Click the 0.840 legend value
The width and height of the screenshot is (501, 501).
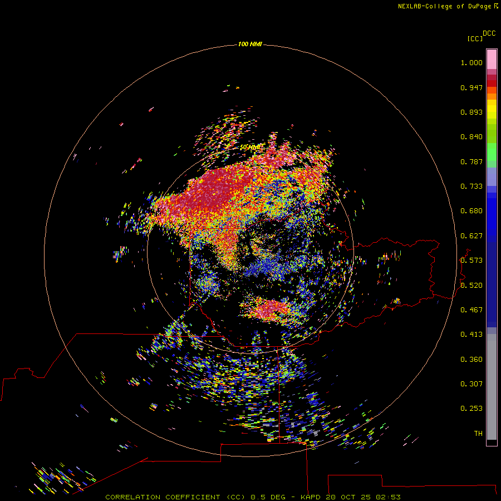471,137
